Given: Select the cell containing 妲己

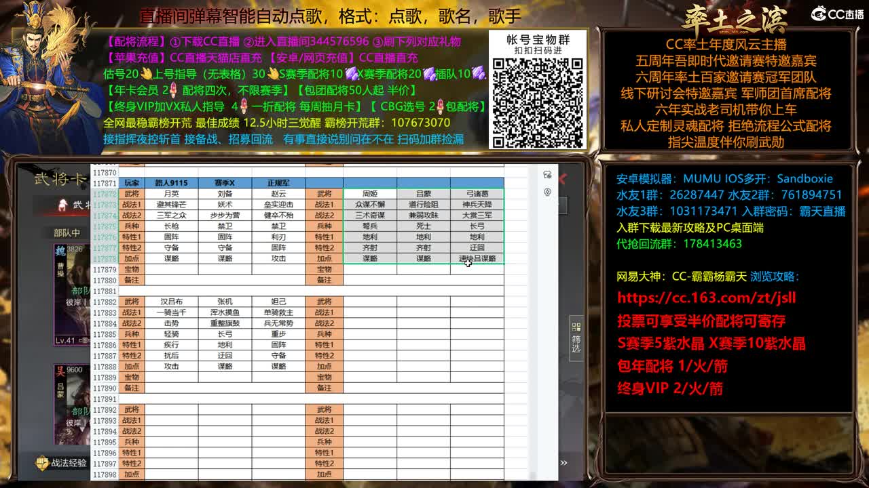Looking at the screenshot, I should pos(278,302).
